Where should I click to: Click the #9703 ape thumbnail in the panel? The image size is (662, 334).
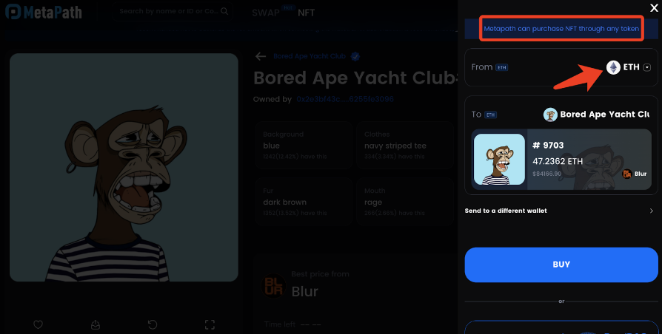coord(500,160)
